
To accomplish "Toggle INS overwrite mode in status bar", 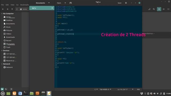I will pyautogui.click(x=138, y=89).
